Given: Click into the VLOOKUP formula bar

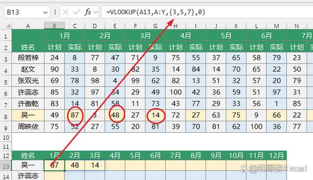Looking at the screenshot, I should (207, 12).
